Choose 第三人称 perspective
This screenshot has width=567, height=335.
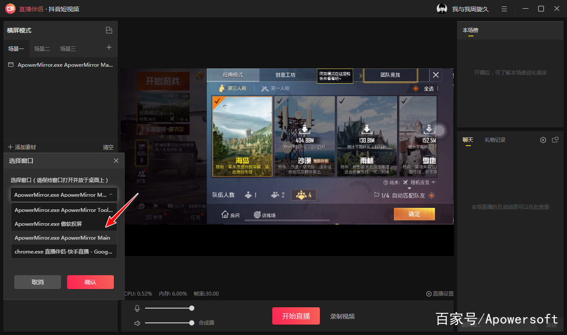[x=233, y=88]
